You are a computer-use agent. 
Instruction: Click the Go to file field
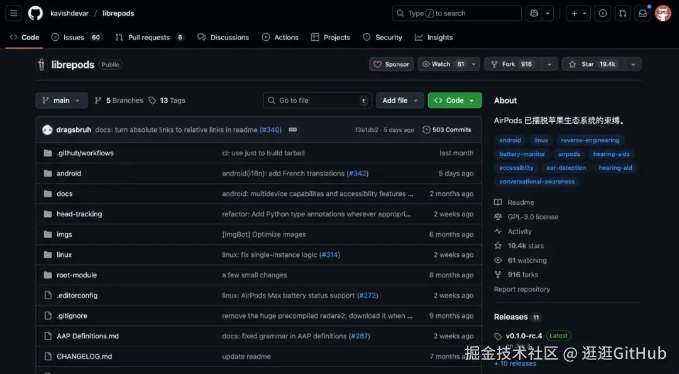click(317, 101)
